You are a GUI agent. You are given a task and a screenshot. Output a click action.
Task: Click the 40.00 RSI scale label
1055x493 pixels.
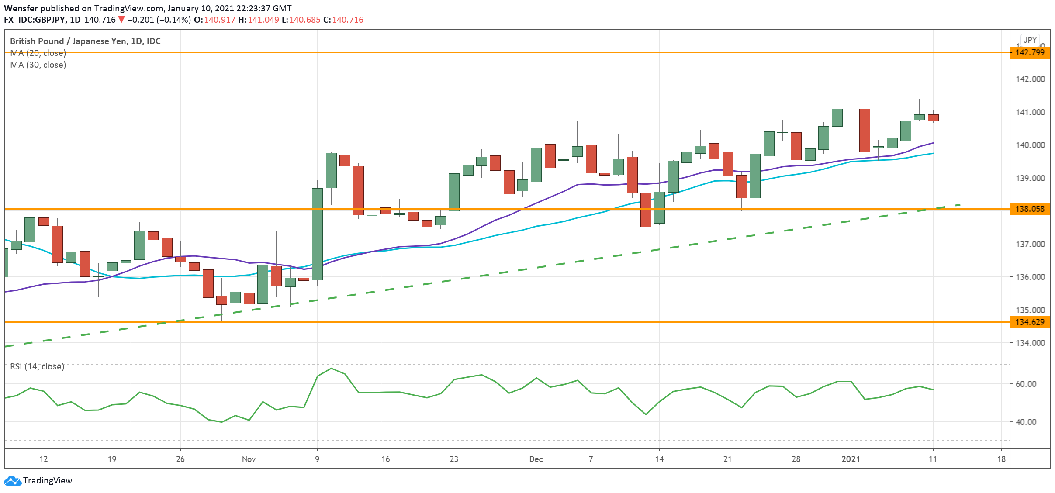tap(1026, 422)
